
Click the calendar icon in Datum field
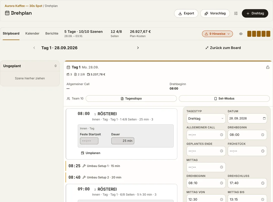[264, 118]
